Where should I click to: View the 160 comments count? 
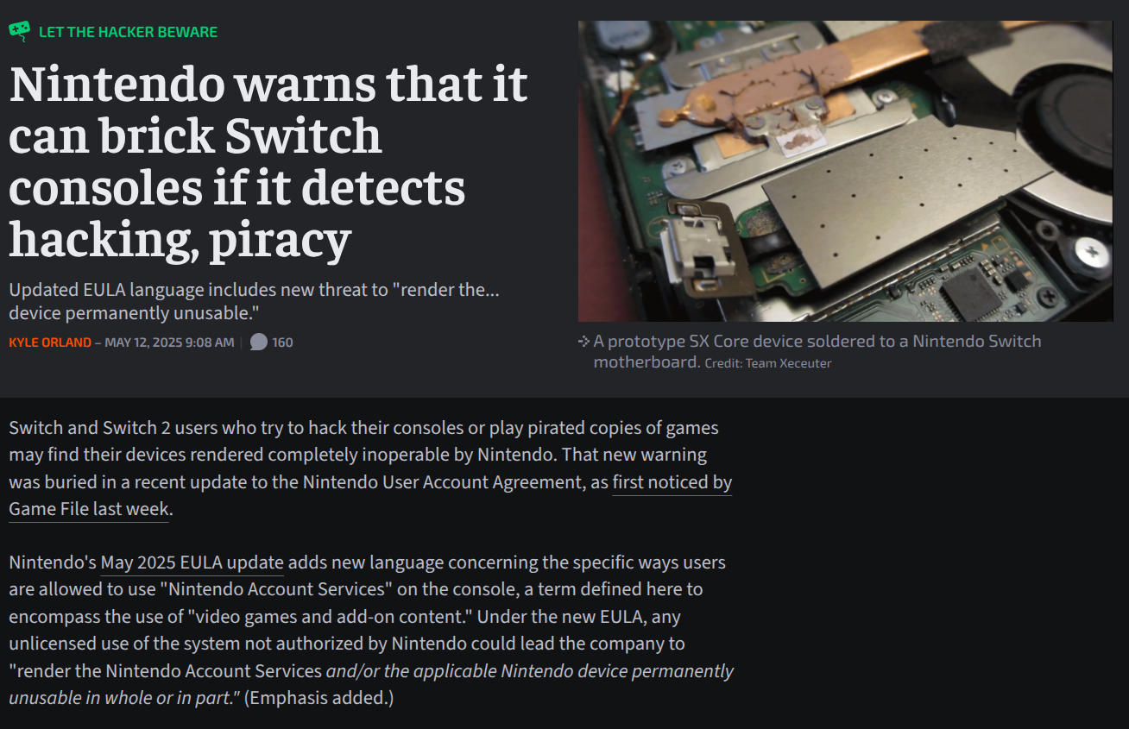click(x=282, y=343)
